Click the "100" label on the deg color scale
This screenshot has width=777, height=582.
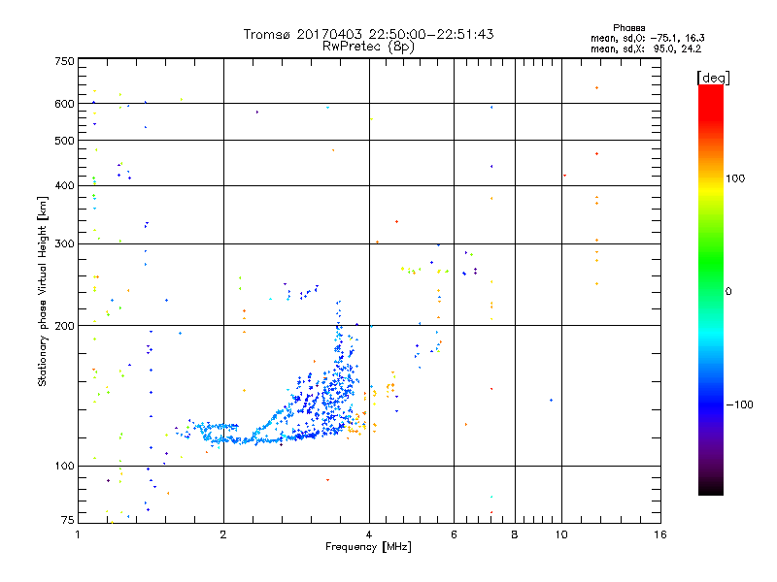[735, 178]
